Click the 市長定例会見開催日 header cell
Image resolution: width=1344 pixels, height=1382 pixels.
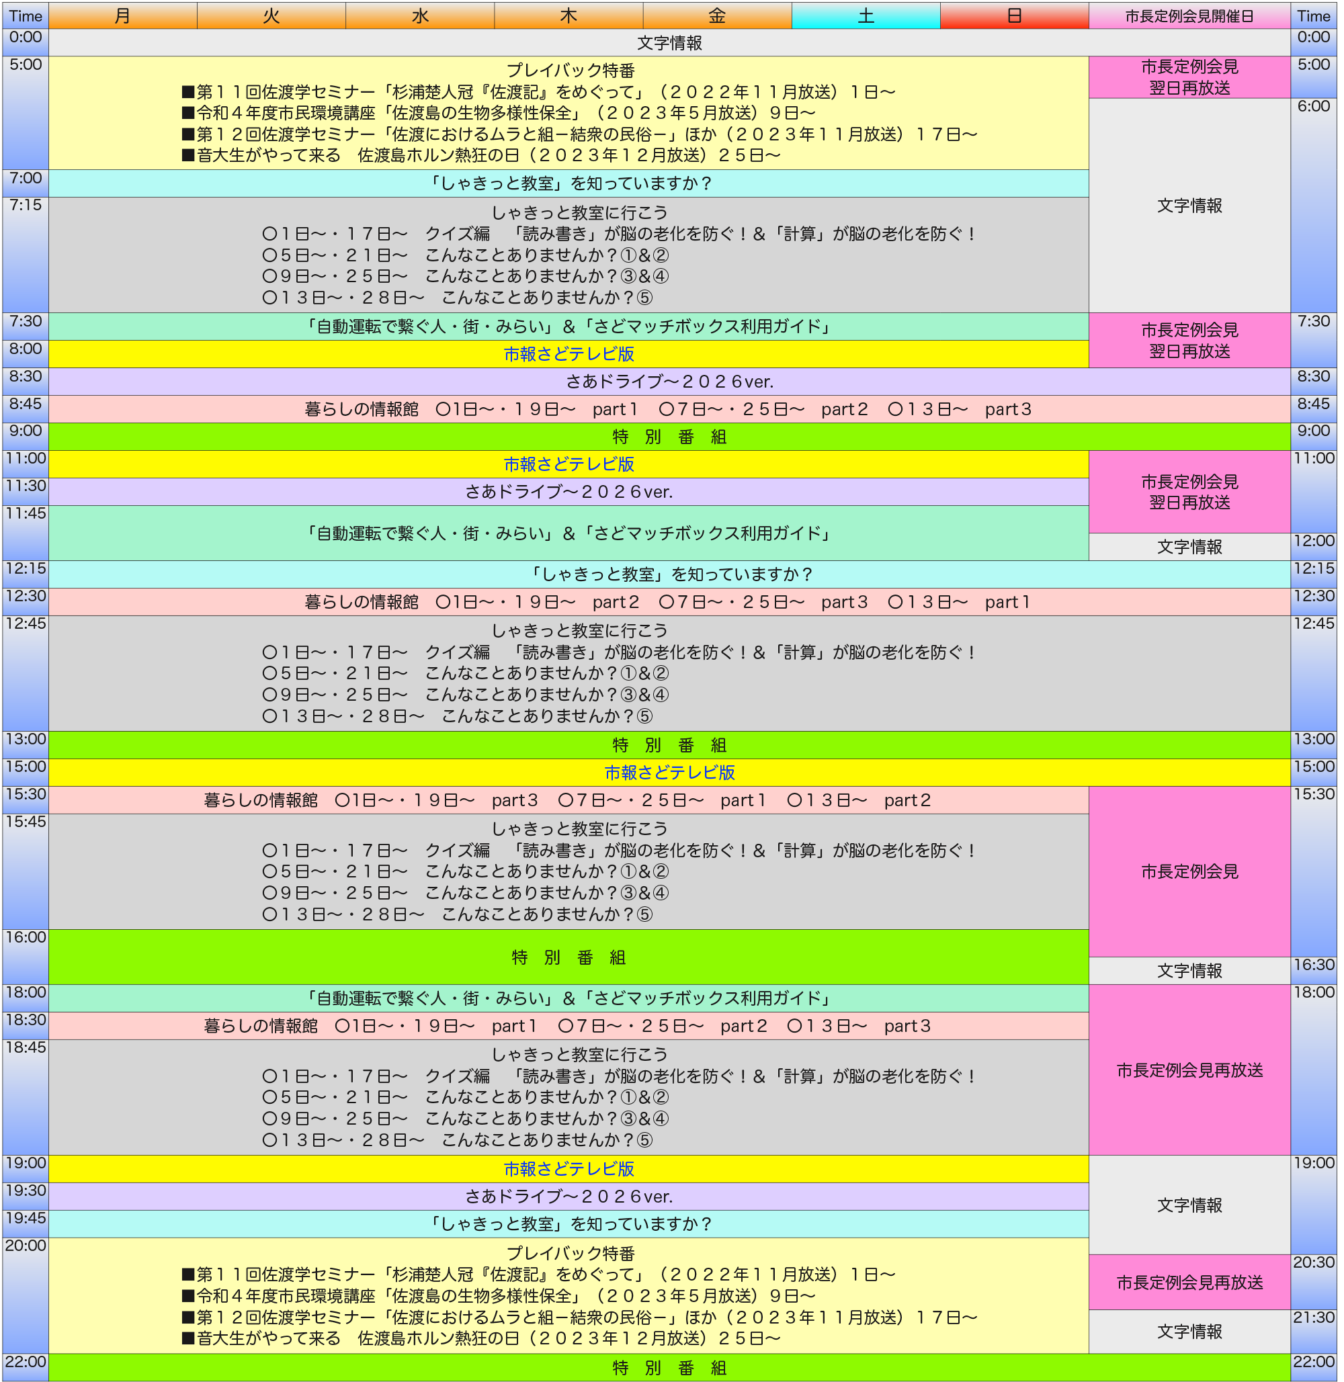pyautogui.click(x=1189, y=15)
